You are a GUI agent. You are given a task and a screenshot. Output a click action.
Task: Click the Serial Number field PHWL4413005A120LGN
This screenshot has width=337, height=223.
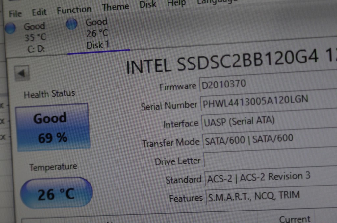click(x=269, y=100)
